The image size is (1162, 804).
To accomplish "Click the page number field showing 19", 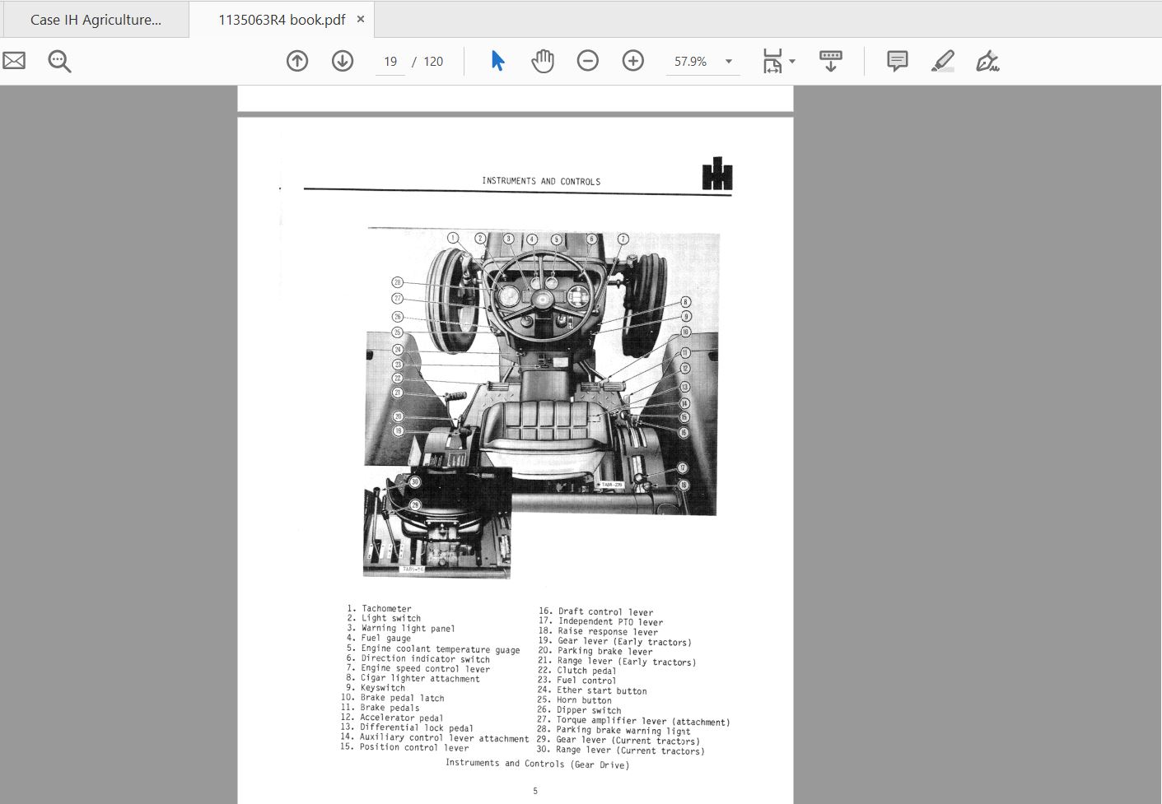I will coord(390,62).
